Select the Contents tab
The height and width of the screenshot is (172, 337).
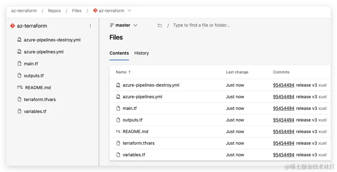point(119,53)
